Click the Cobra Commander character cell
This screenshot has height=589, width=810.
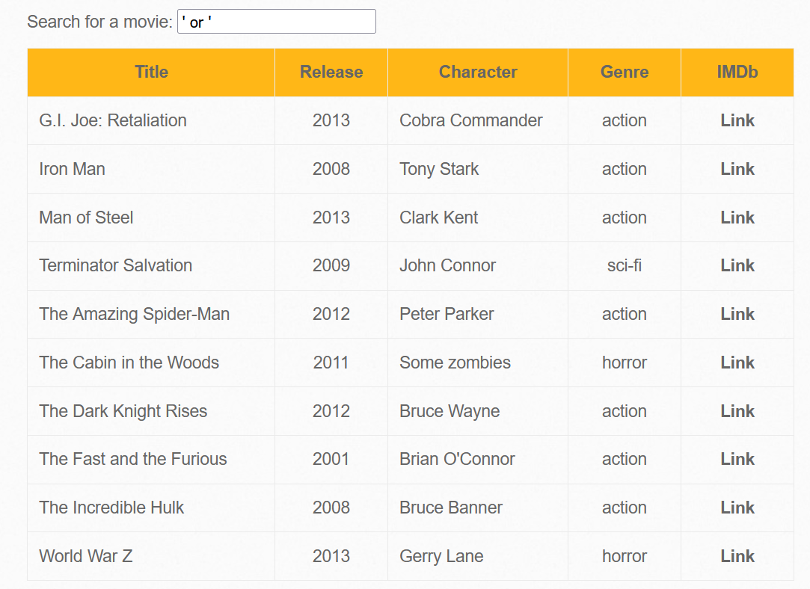(478, 120)
